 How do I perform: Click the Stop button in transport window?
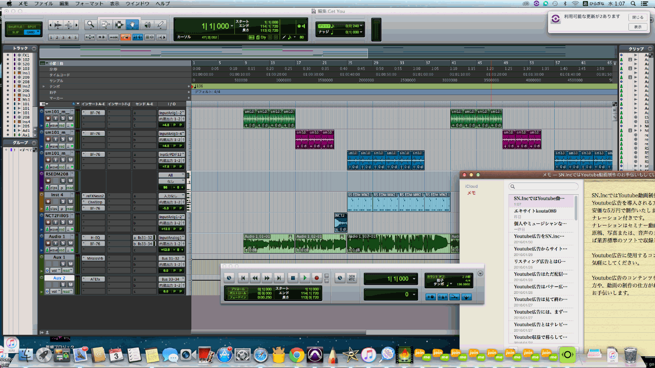(293, 278)
